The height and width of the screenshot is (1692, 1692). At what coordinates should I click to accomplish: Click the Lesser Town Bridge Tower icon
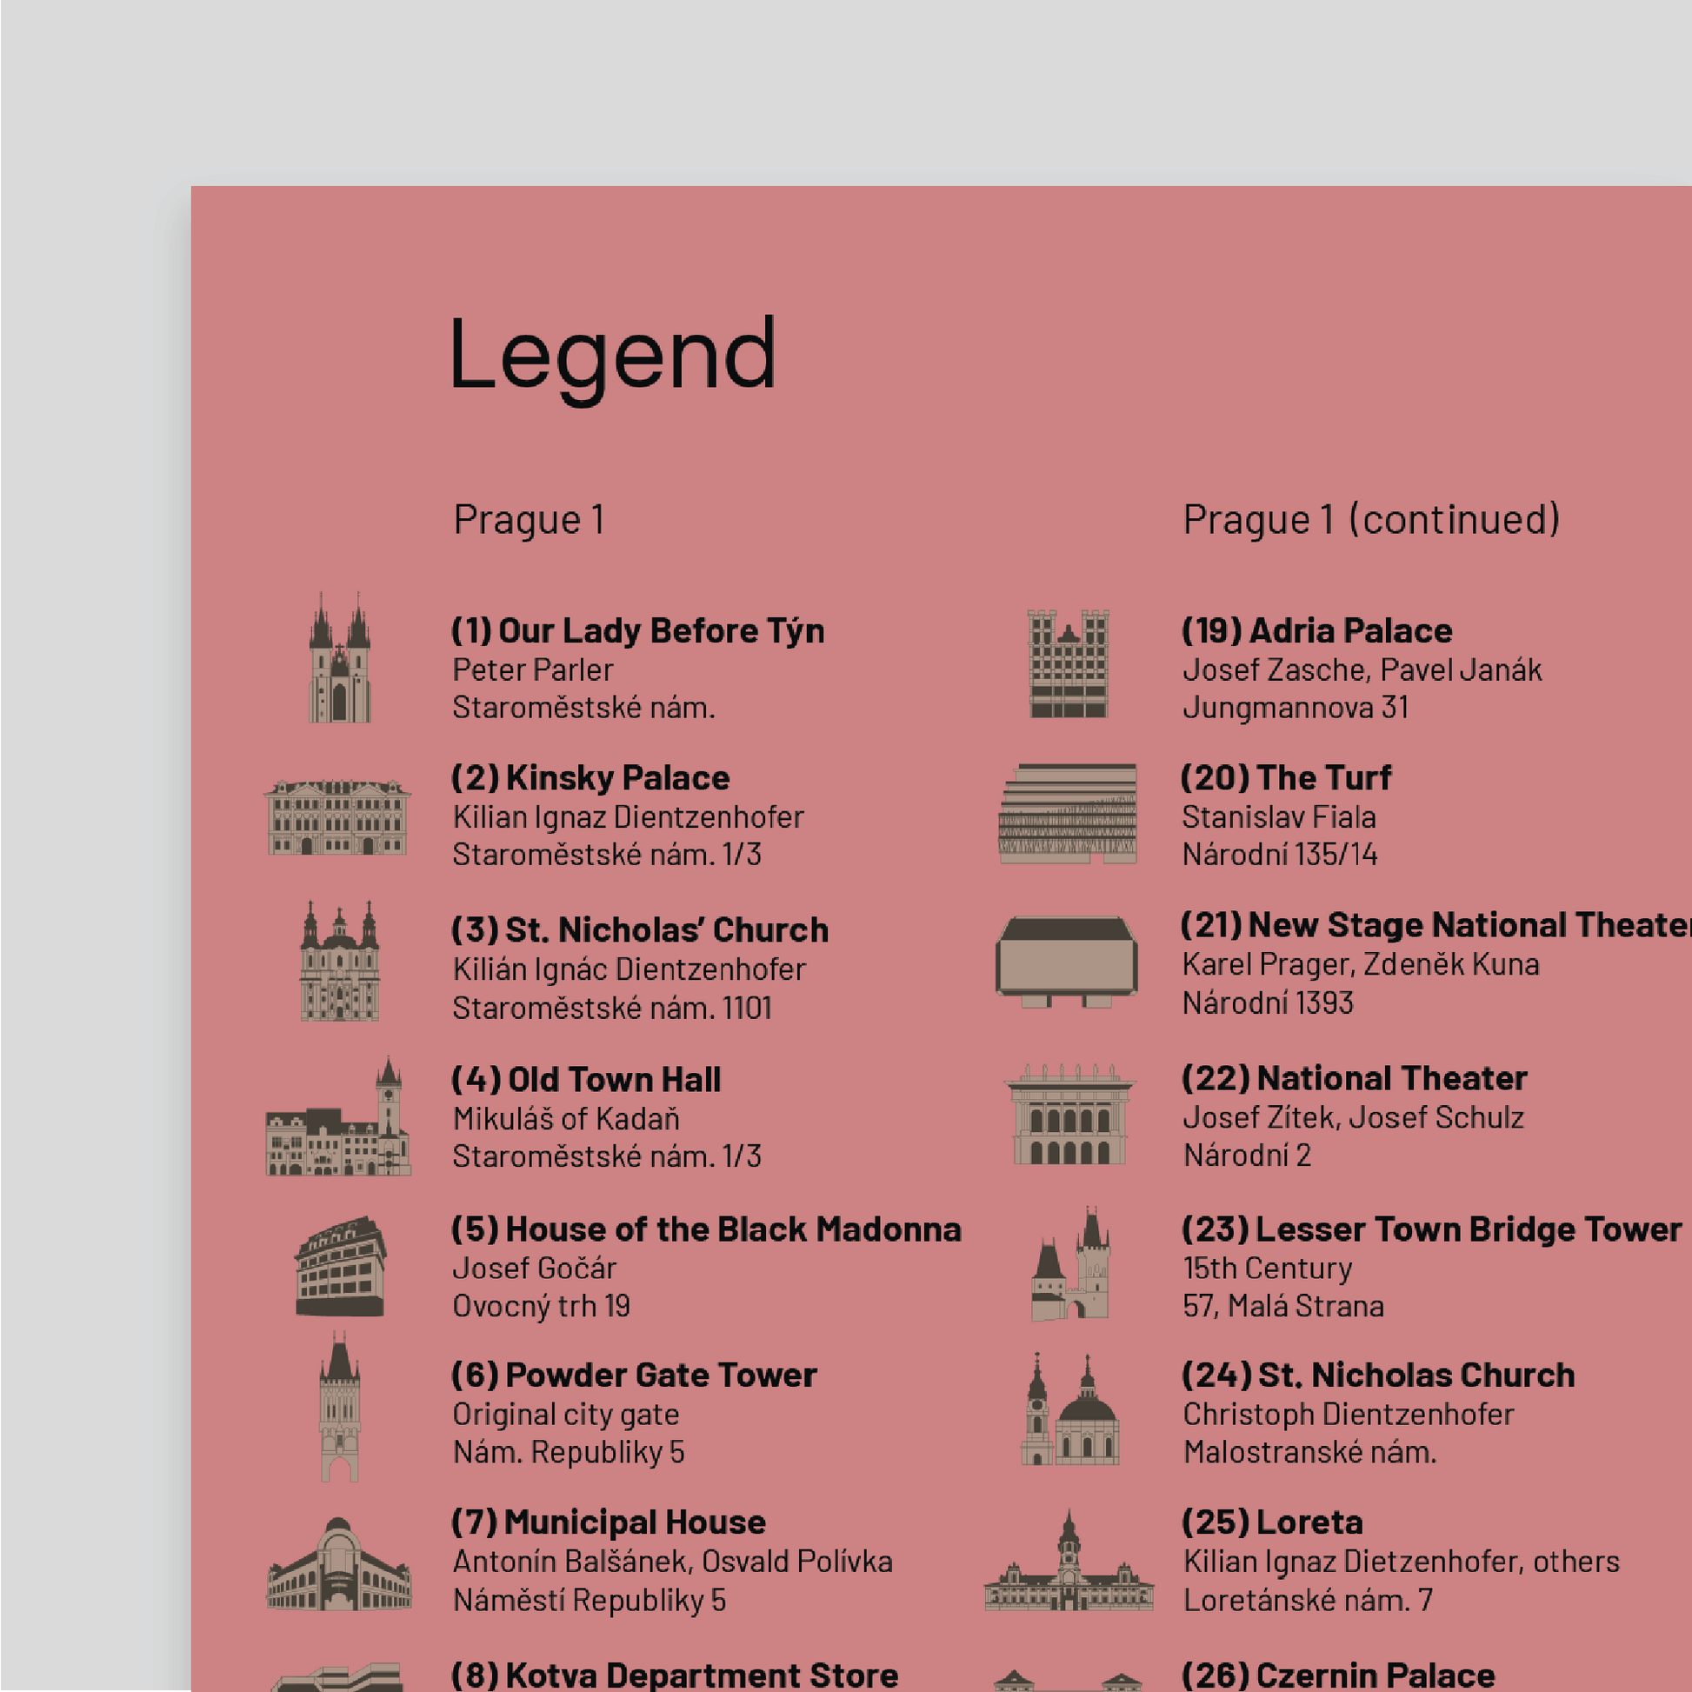(x=1070, y=1264)
